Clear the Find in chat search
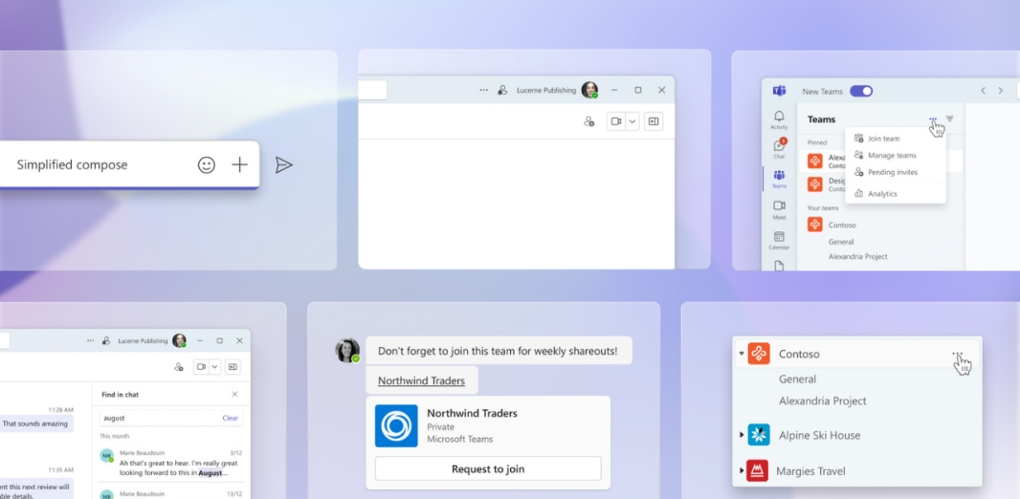This screenshot has width=1020, height=499. [231, 418]
